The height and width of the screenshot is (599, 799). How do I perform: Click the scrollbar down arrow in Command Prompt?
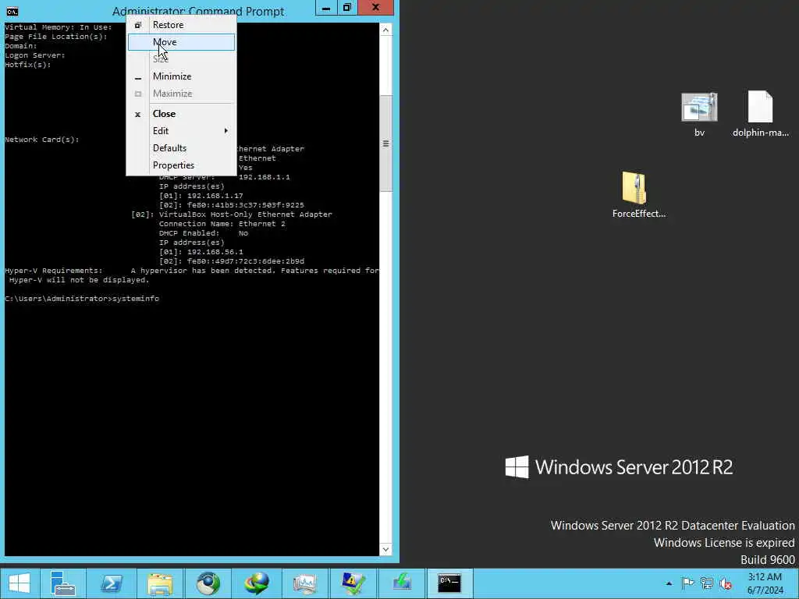[x=385, y=550]
